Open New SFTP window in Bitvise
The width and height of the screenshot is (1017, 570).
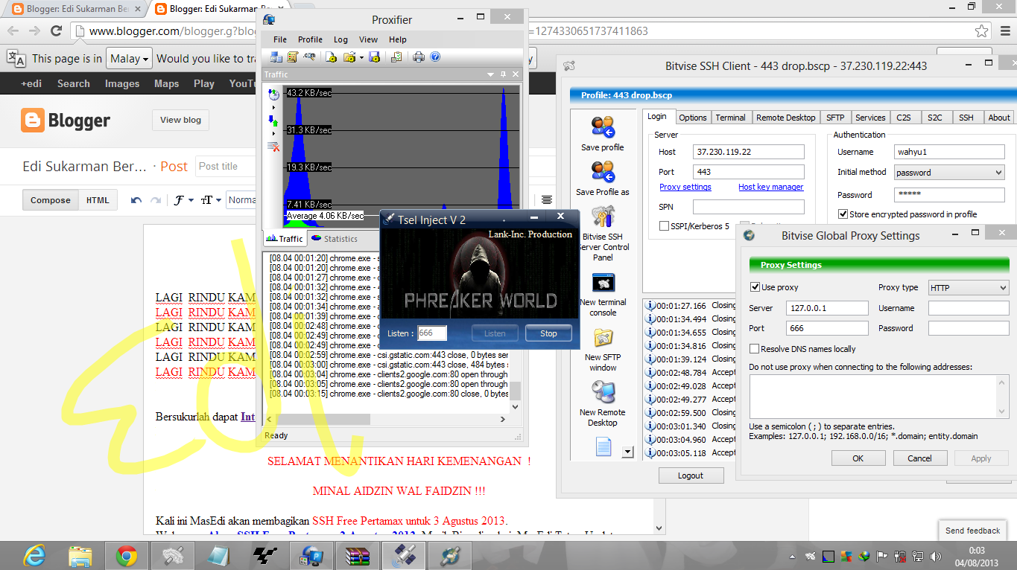(602, 339)
